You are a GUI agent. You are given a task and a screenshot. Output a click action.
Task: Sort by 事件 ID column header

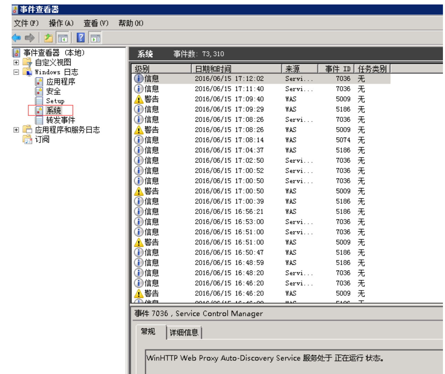tap(337, 69)
